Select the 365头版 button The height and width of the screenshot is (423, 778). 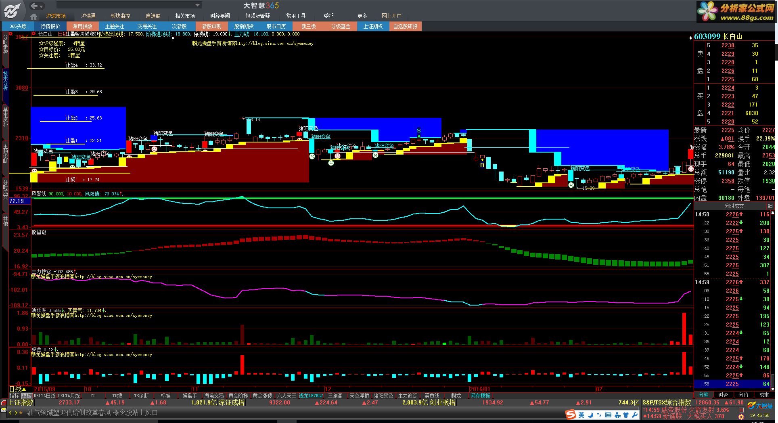pos(18,26)
